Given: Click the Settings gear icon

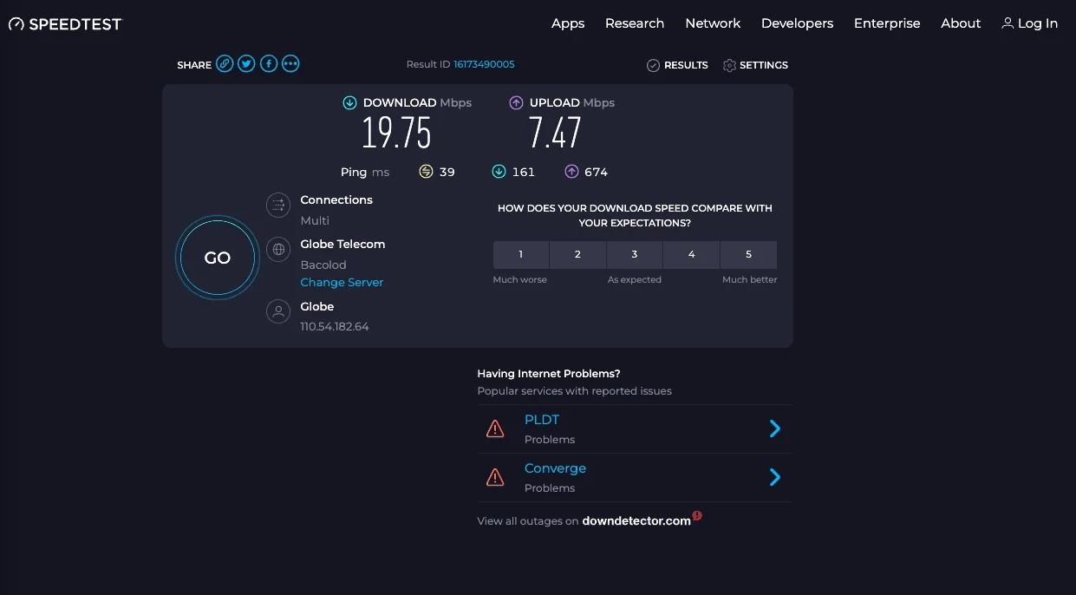Looking at the screenshot, I should coord(729,65).
